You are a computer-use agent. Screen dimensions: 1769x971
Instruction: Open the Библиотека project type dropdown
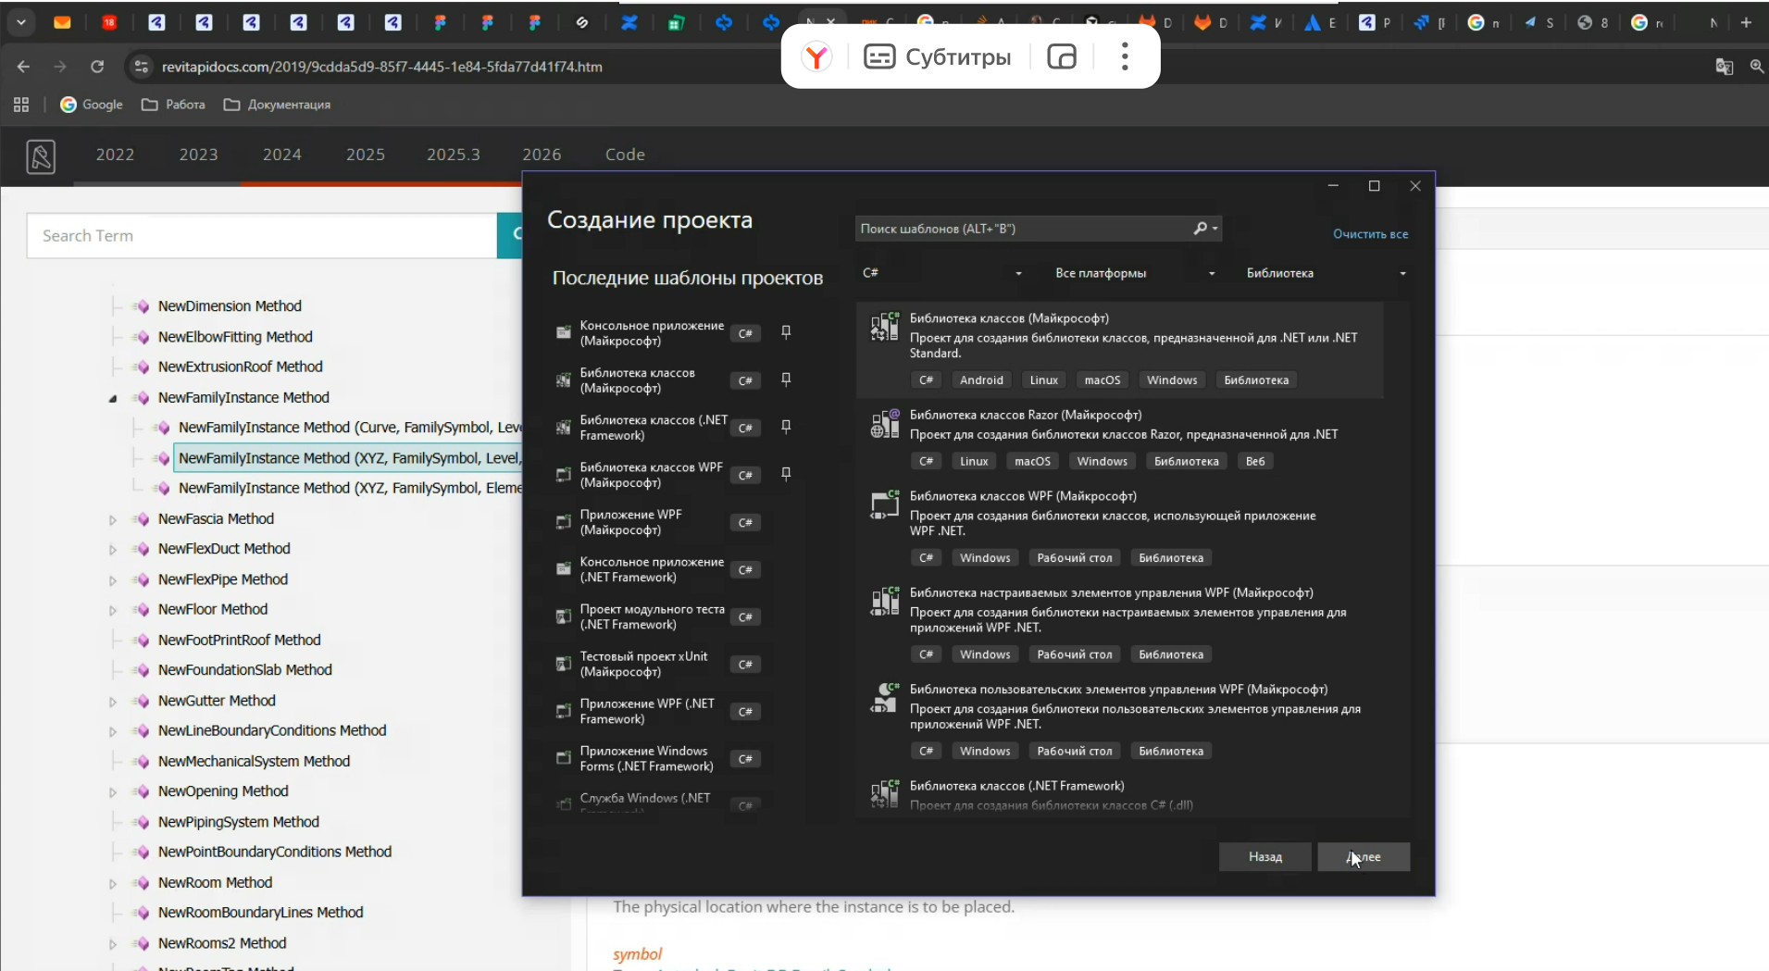[1326, 273]
